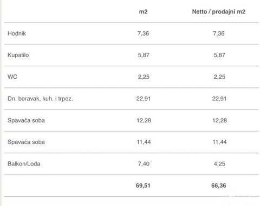This screenshot has width=260, height=206.
Task: Click the 22,91 value in m2 column
Action: [x=144, y=99]
